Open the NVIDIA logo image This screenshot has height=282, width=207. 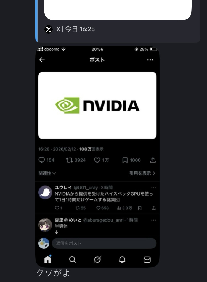pyautogui.click(x=97, y=105)
